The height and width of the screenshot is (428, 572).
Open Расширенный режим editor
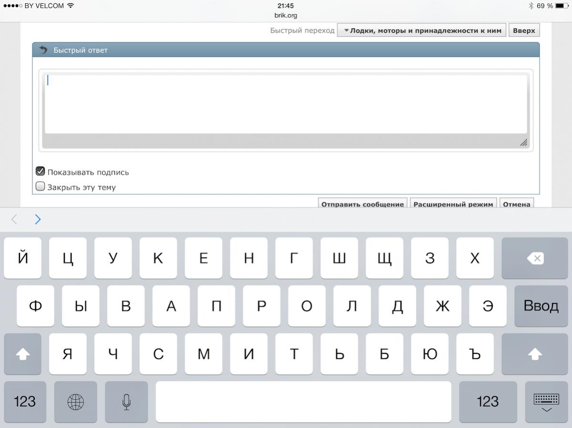tap(453, 204)
